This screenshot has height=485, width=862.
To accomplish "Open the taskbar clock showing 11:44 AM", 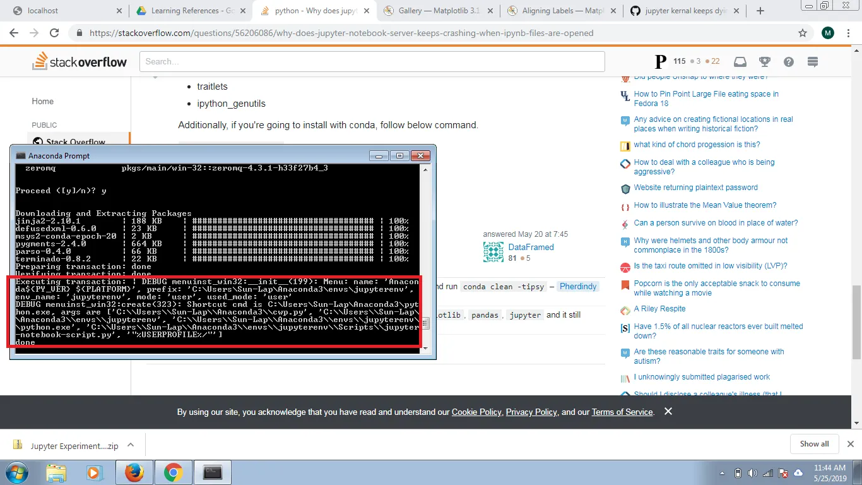I will click(830, 473).
